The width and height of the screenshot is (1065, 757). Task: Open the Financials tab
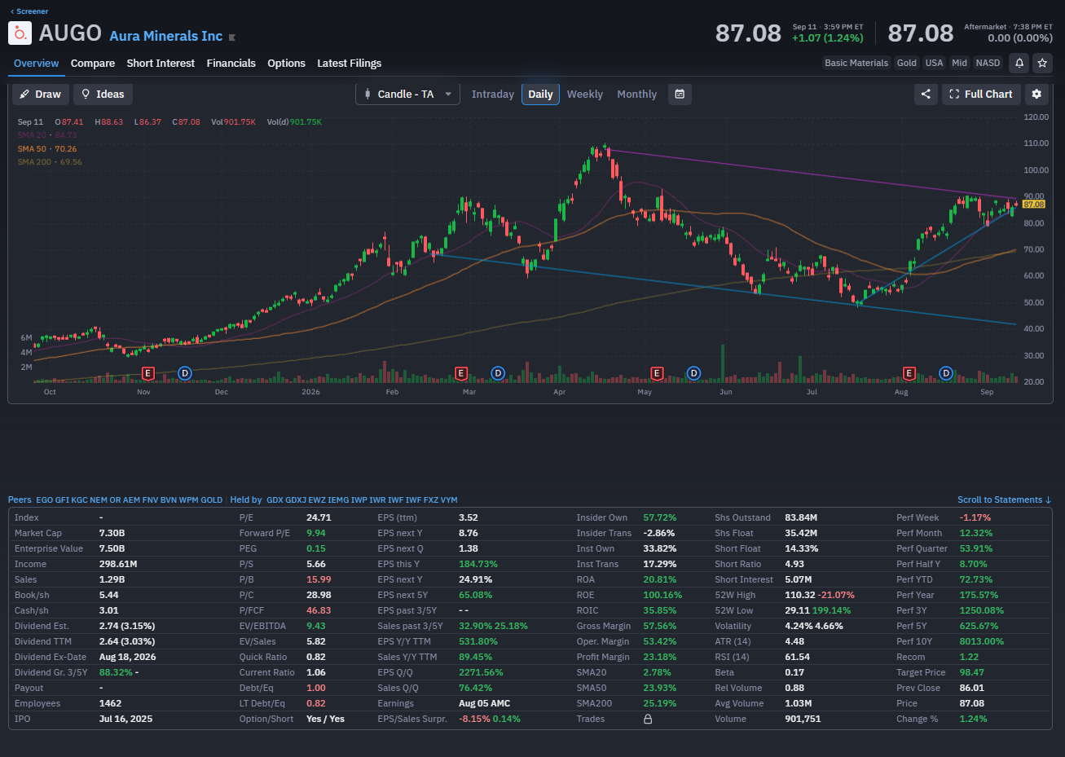click(x=231, y=63)
